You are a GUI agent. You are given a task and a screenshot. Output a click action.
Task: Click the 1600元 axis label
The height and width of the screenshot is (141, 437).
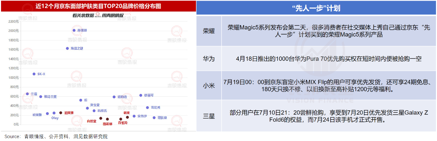click(13, 50)
